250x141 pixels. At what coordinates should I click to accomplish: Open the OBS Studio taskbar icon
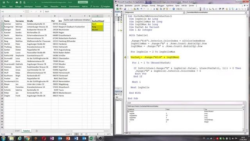[100, 138]
